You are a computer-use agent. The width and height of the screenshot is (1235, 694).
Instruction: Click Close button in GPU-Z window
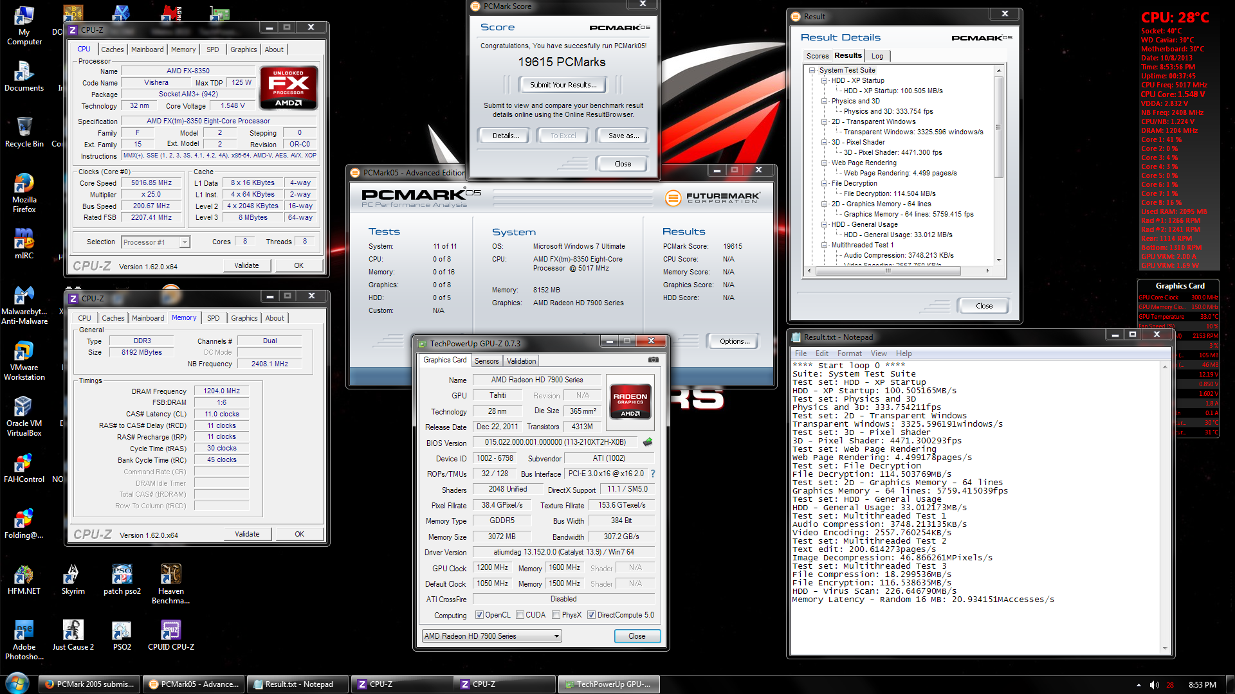(x=637, y=636)
